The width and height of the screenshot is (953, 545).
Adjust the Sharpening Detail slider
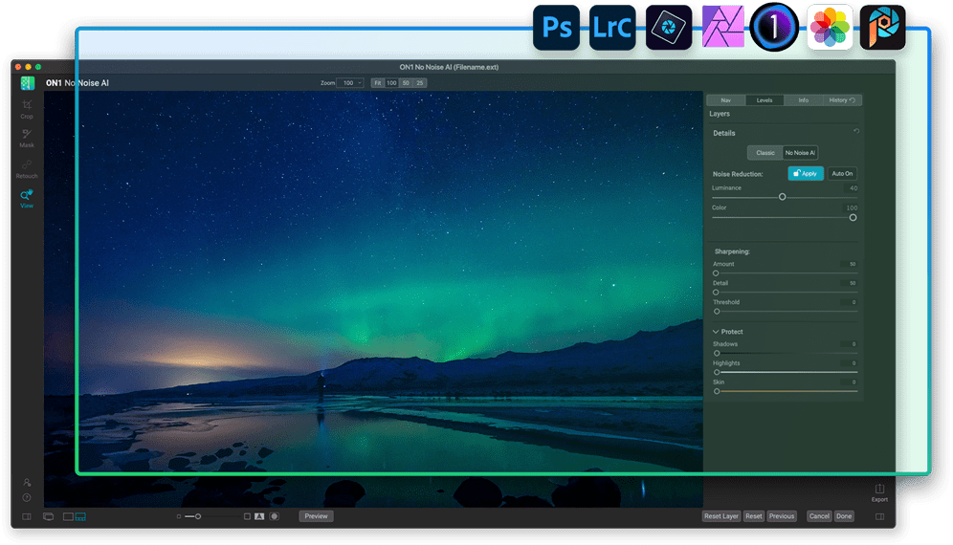pos(716,293)
